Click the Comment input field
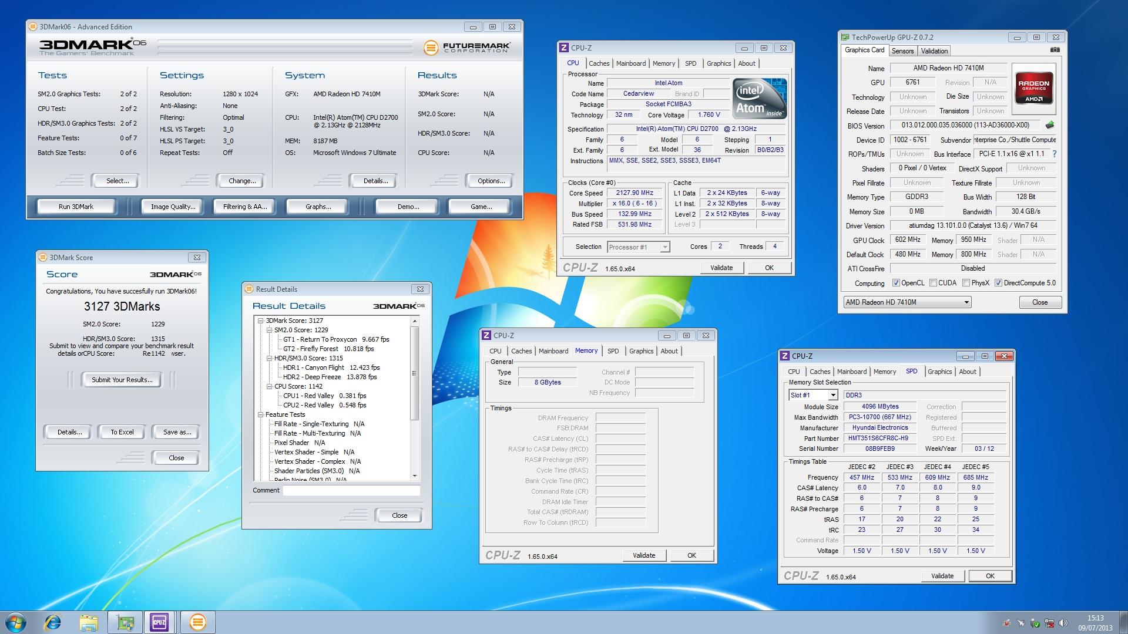The image size is (1128, 634). click(351, 491)
